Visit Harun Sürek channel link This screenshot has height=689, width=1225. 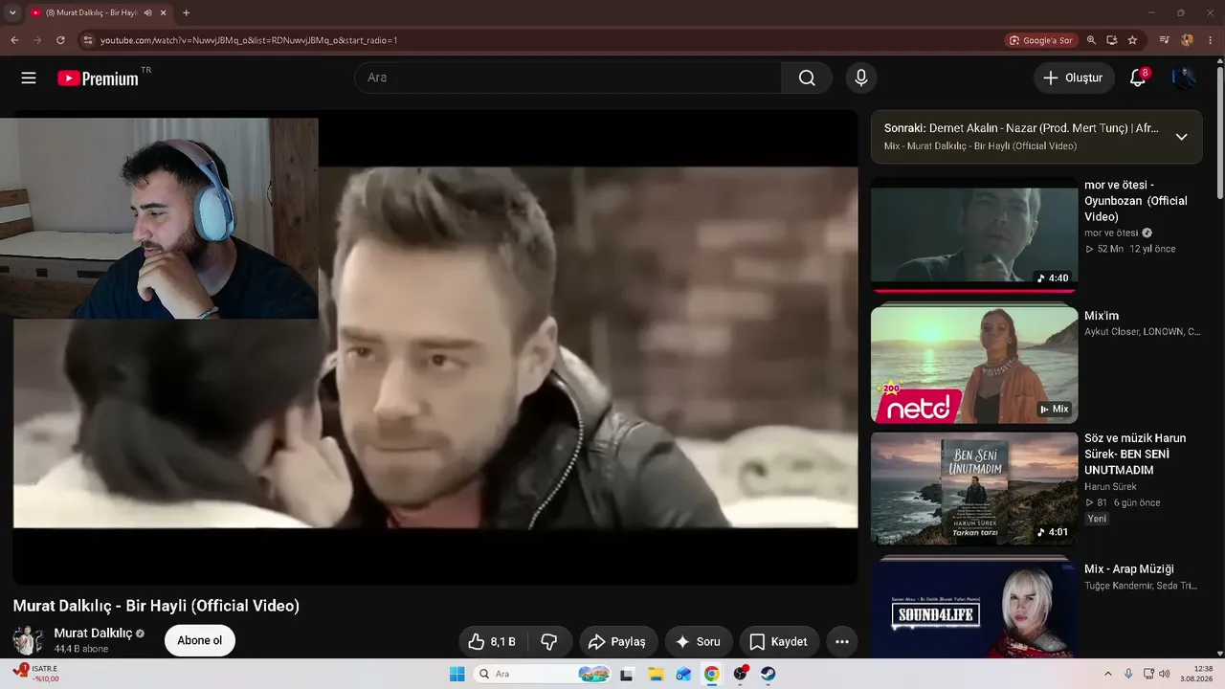click(x=1110, y=487)
